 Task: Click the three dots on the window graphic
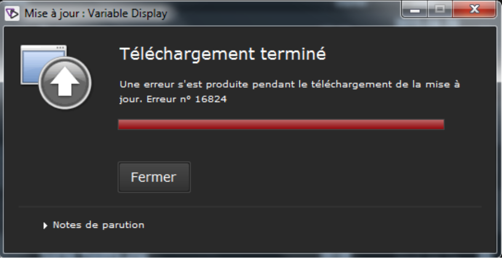point(60,48)
